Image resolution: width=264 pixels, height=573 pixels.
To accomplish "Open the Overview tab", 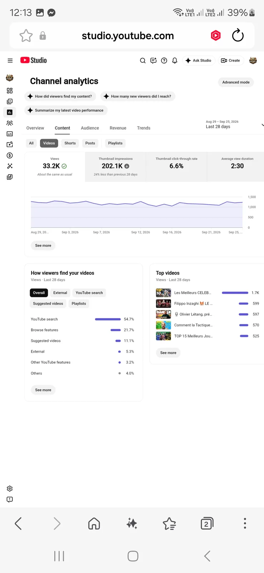I will [35, 128].
